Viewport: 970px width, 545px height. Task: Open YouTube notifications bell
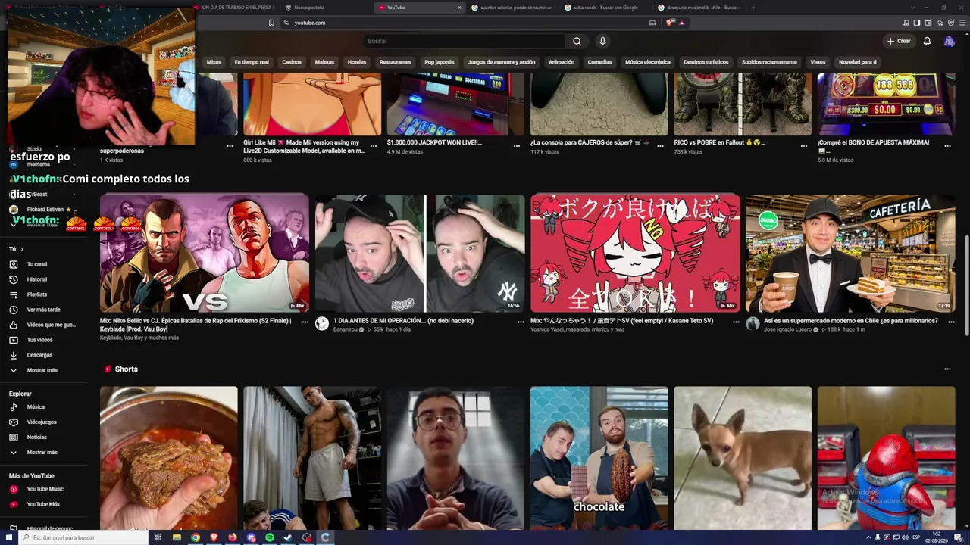tap(927, 41)
